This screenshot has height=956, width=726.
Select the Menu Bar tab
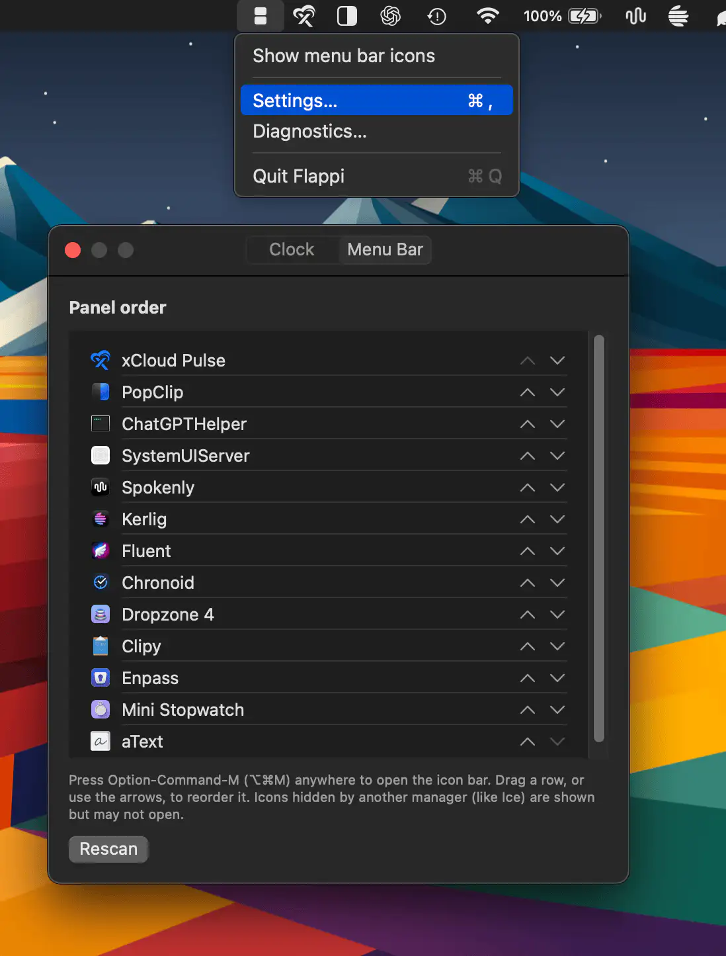385,250
